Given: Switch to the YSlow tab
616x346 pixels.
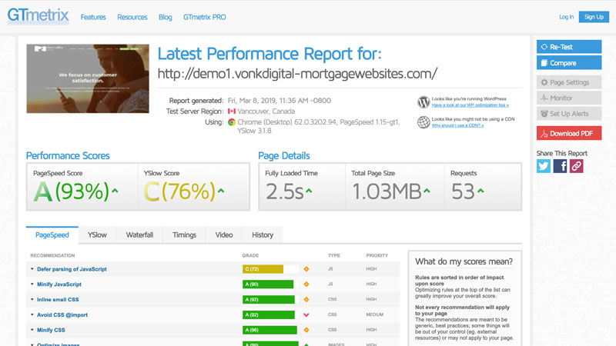Looking at the screenshot, I should click(x=97, y=235).
